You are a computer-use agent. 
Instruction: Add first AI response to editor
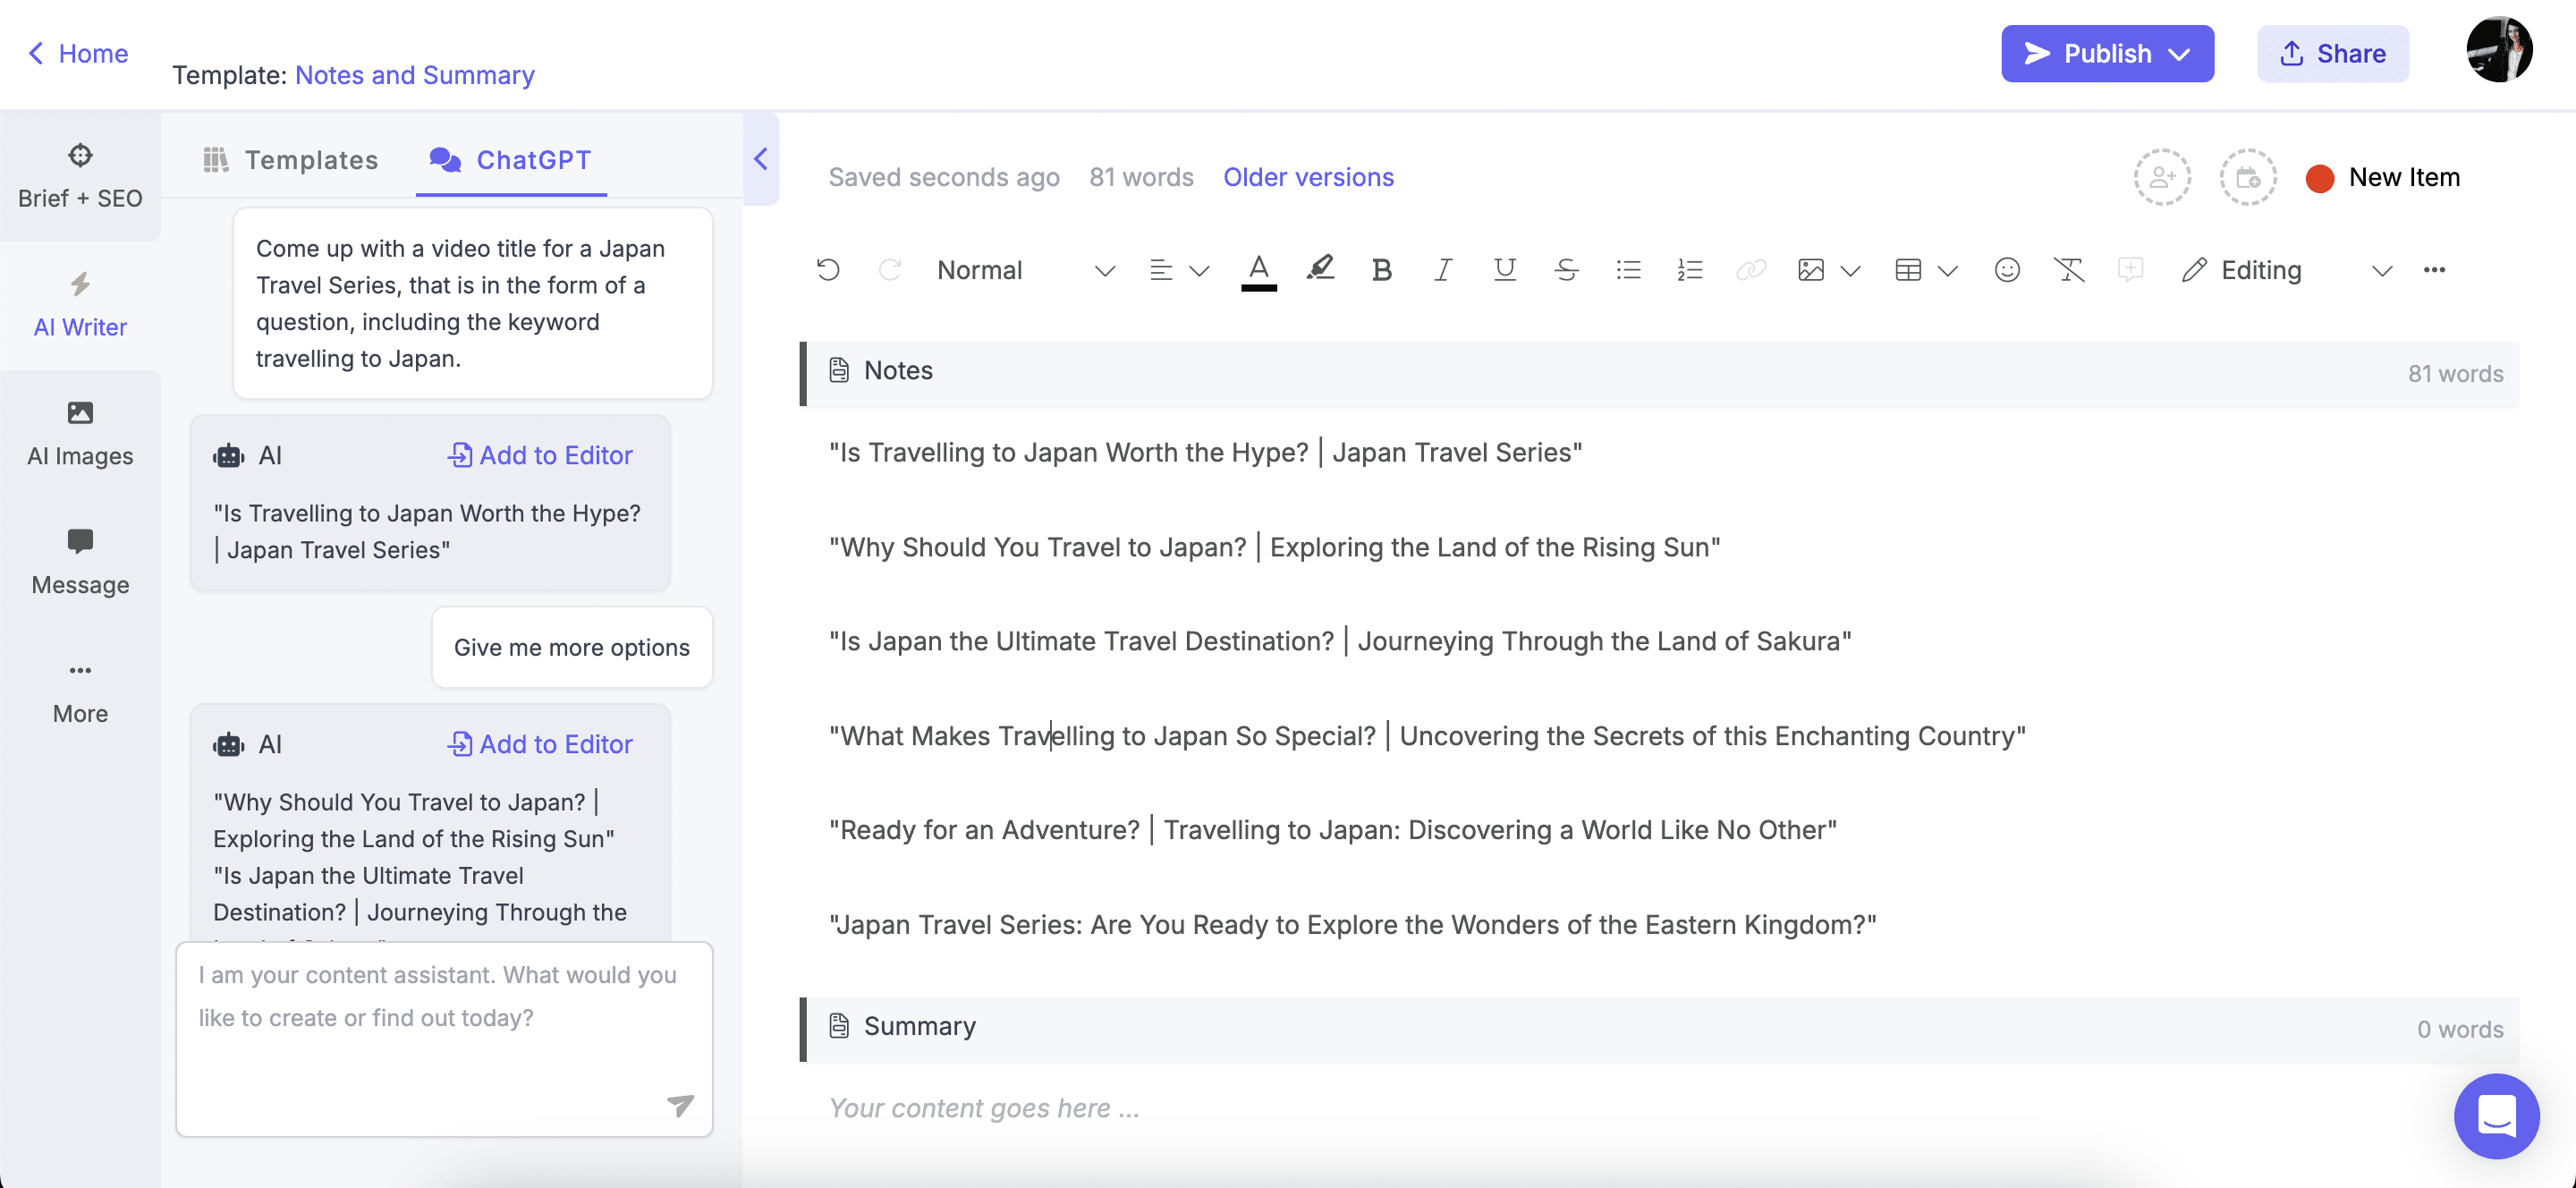pyautogui.click(x=540, y=455)
